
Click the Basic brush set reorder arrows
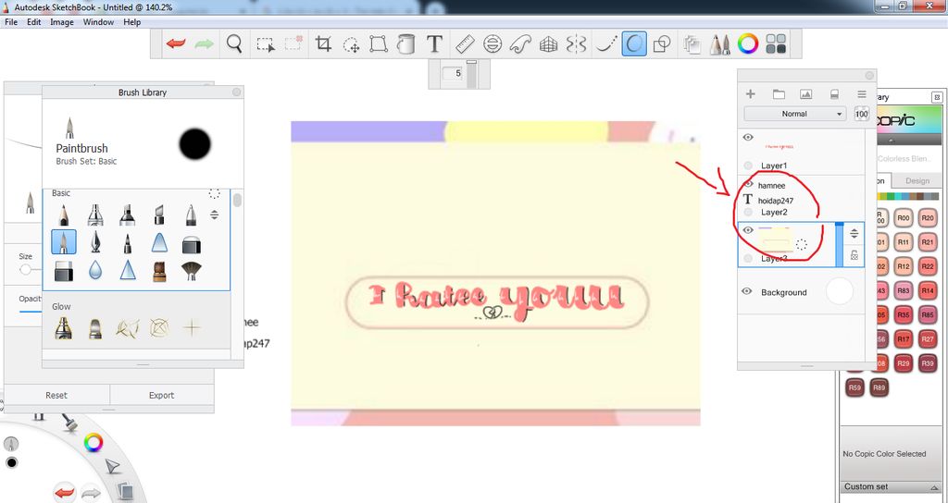click(x=214, y=215)
